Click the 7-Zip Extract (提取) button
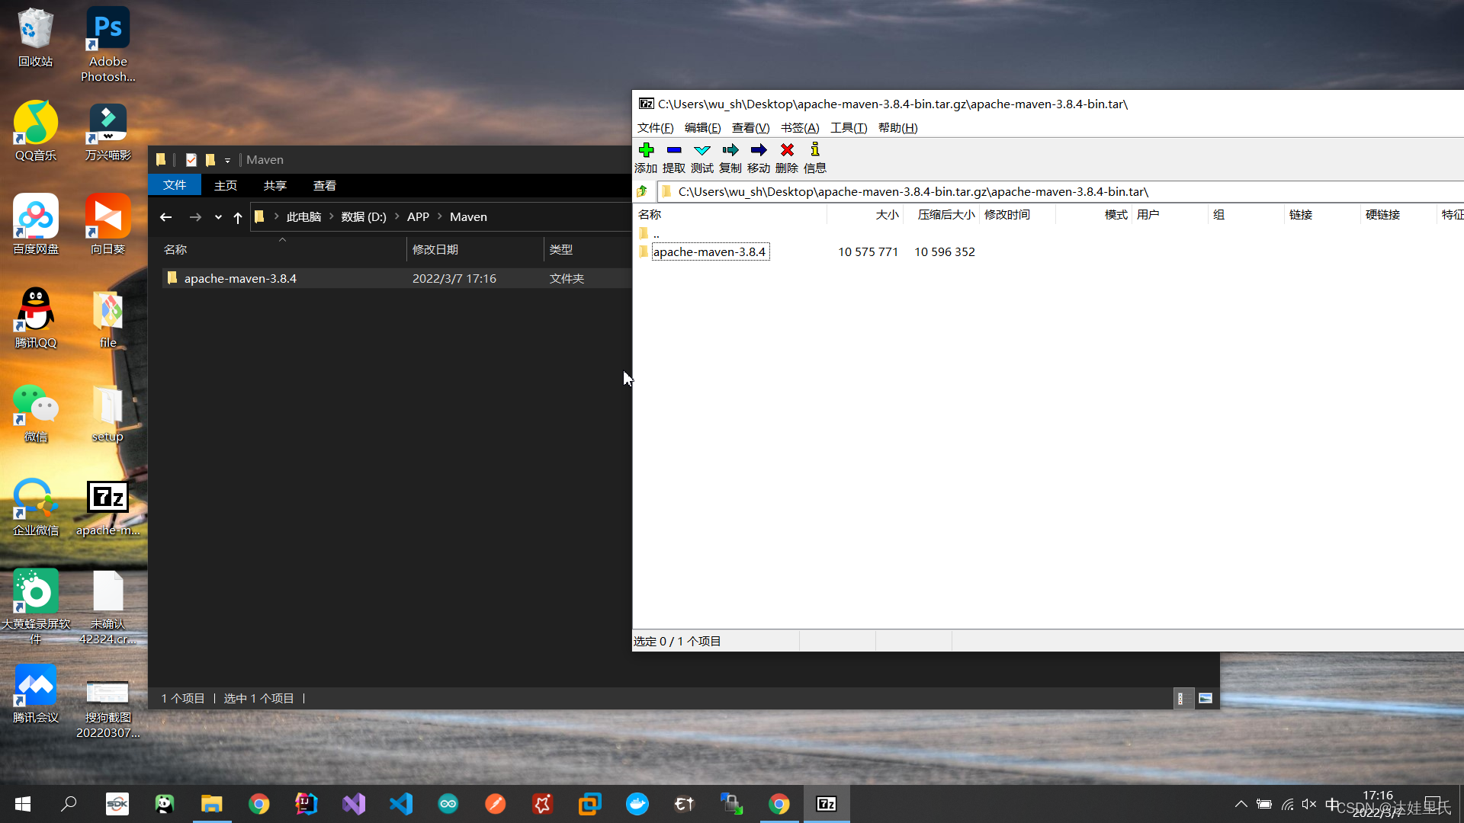The image size is (1464, 823). [x=674, y=158]
